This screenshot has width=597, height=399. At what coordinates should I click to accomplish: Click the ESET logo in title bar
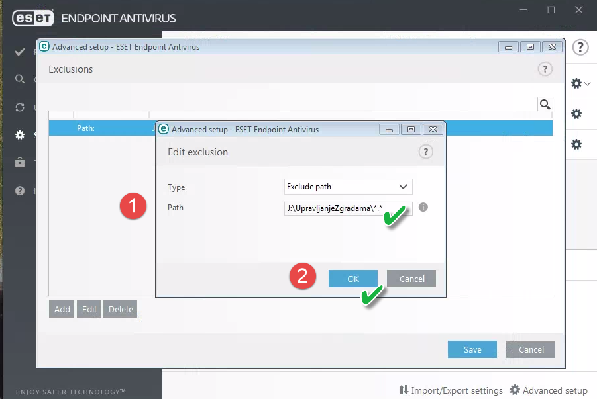[33, 18]
